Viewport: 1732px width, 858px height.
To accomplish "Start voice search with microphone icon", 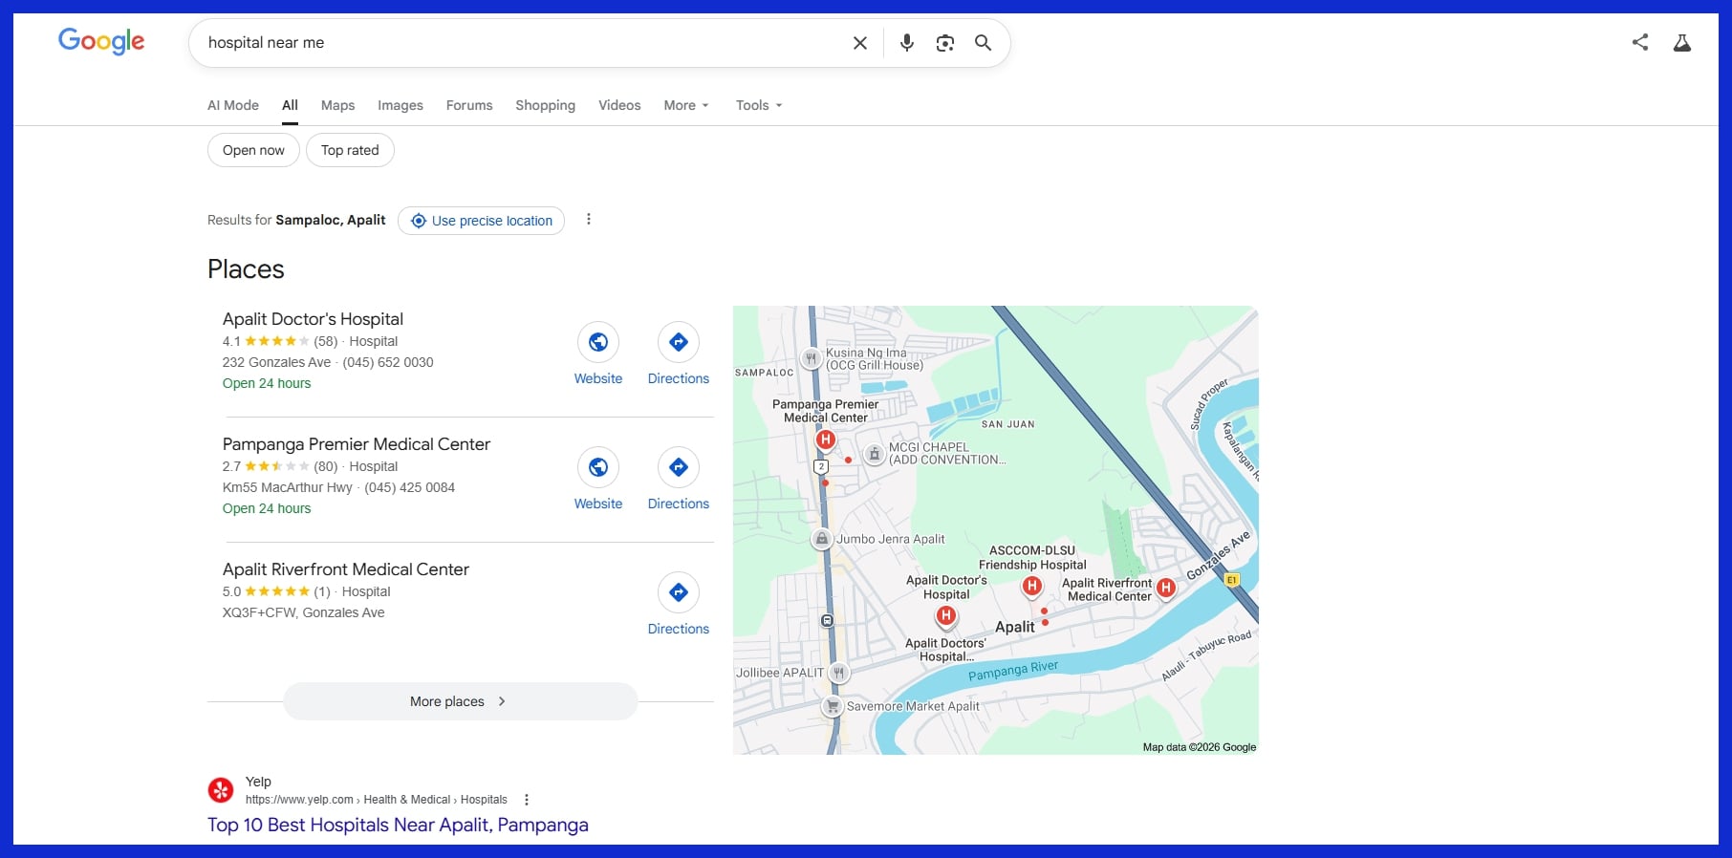I will point(906,43).
